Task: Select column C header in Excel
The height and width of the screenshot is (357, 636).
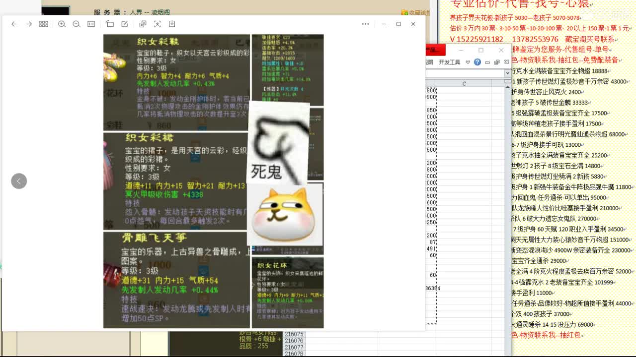Action: click(464, 84)
